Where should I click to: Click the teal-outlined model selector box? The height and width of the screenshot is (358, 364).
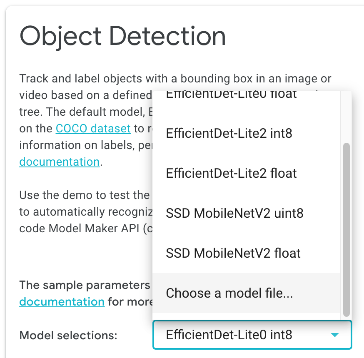[x=252, y=335]
